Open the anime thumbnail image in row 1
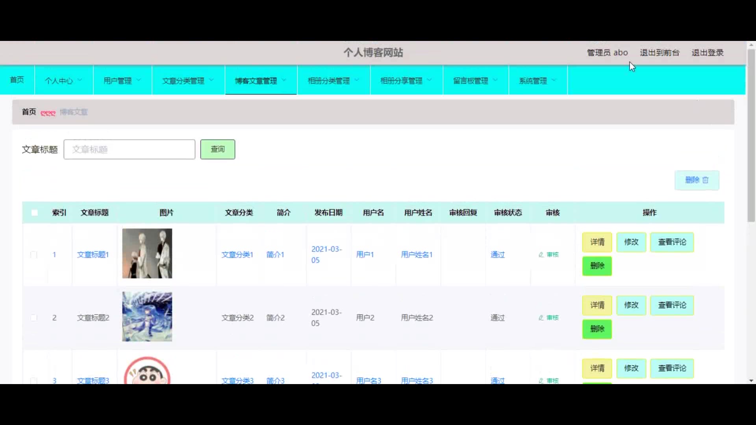Viewport: 756px width, 425px height. tap(147, 253)
